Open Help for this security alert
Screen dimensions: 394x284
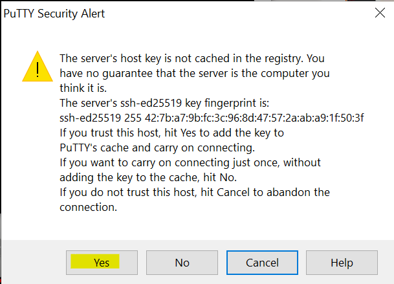pos(342,263)
